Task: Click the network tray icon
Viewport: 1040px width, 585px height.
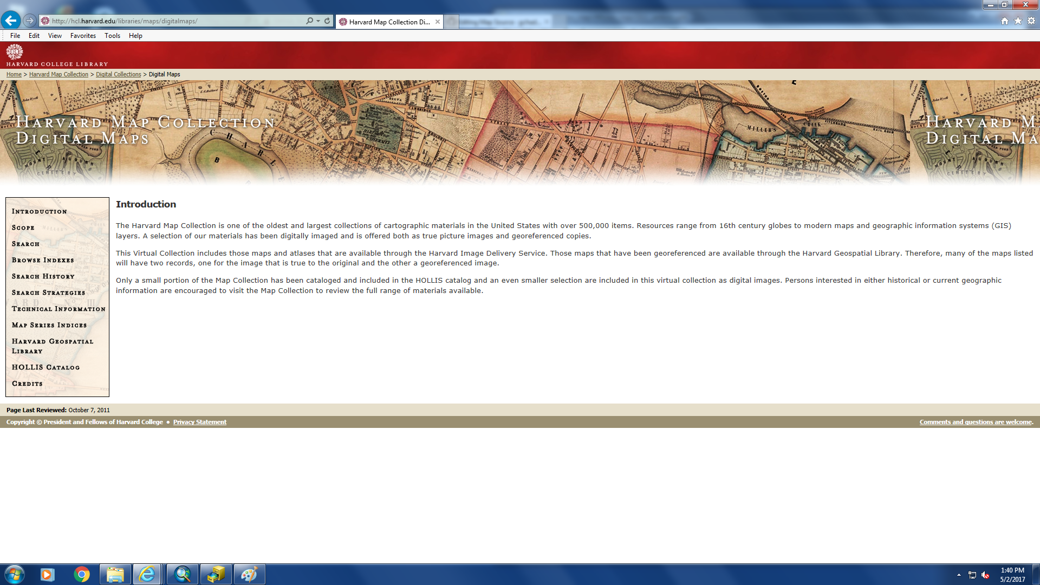Action: [x=972, y=575]
